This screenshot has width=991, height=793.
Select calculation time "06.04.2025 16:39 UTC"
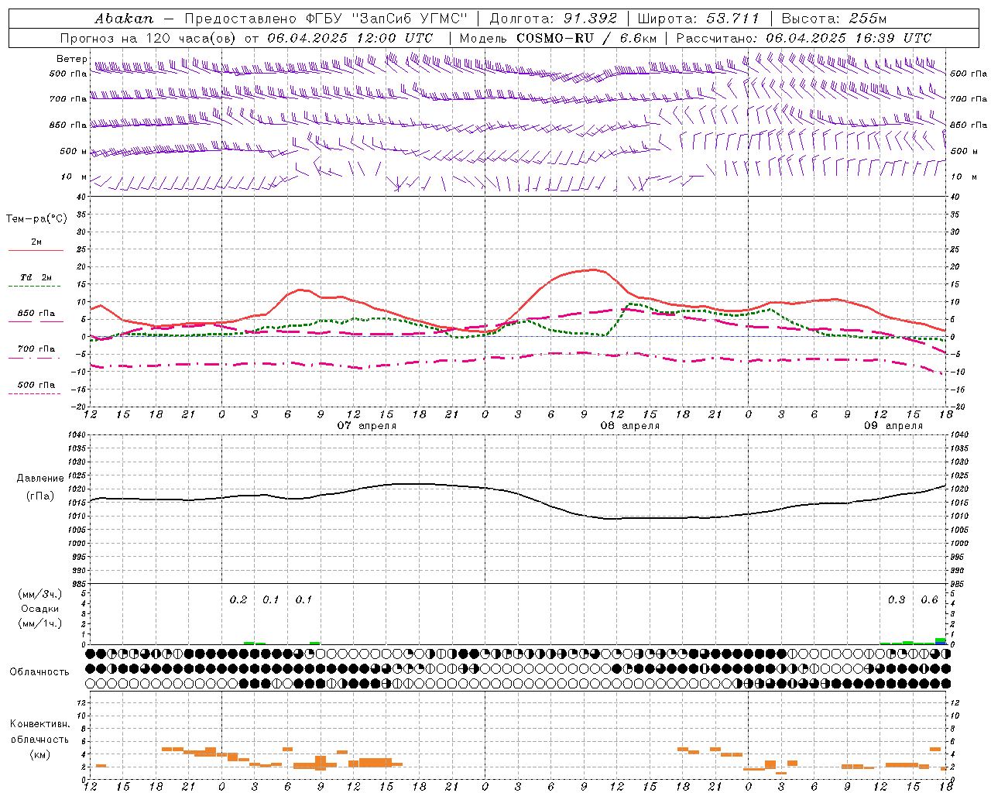(849, 37)
